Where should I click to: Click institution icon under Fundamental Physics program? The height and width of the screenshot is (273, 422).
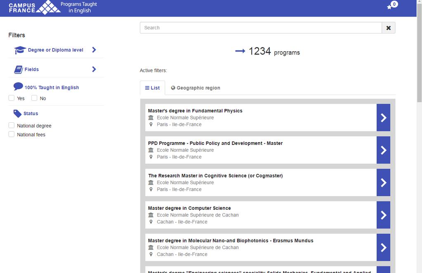[151, 117]
